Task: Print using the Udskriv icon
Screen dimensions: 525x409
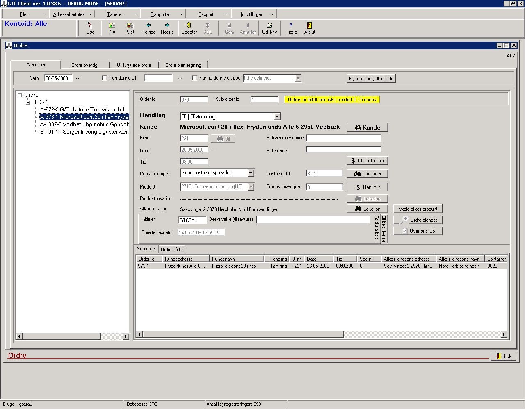Action: coord(269,28)
